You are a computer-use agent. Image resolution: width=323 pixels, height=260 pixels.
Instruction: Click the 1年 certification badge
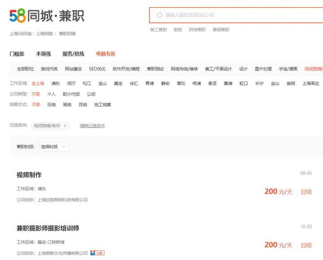(97, 253)
